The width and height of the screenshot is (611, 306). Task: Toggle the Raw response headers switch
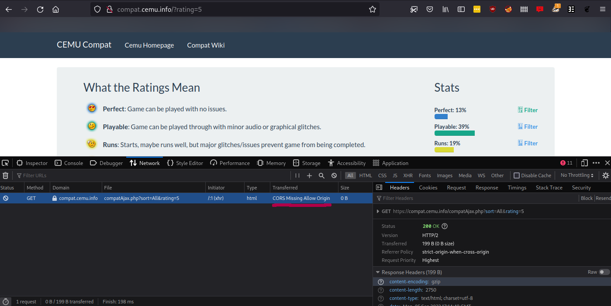tap(604, 272)
